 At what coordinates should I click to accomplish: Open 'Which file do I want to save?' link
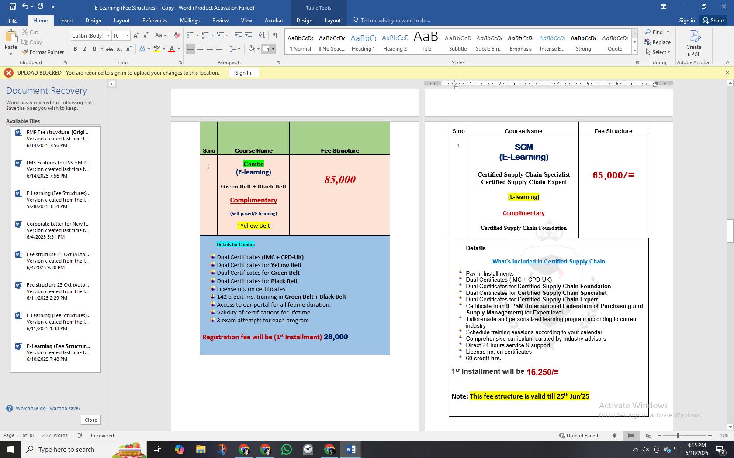pyautogui.click(x=48, y=408)
